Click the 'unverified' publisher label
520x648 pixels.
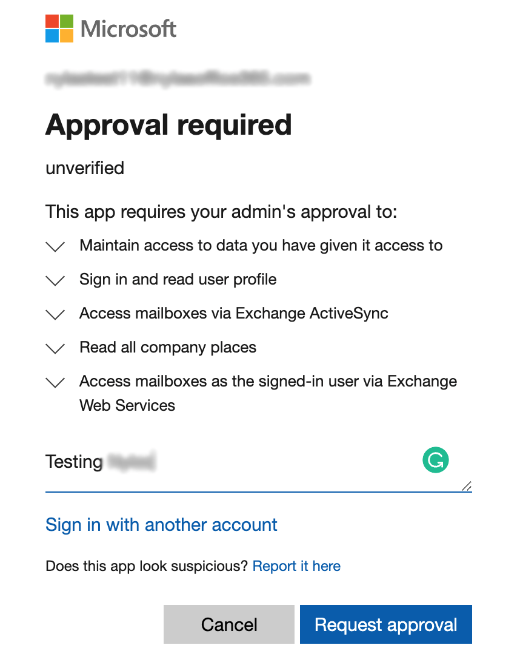85,168
